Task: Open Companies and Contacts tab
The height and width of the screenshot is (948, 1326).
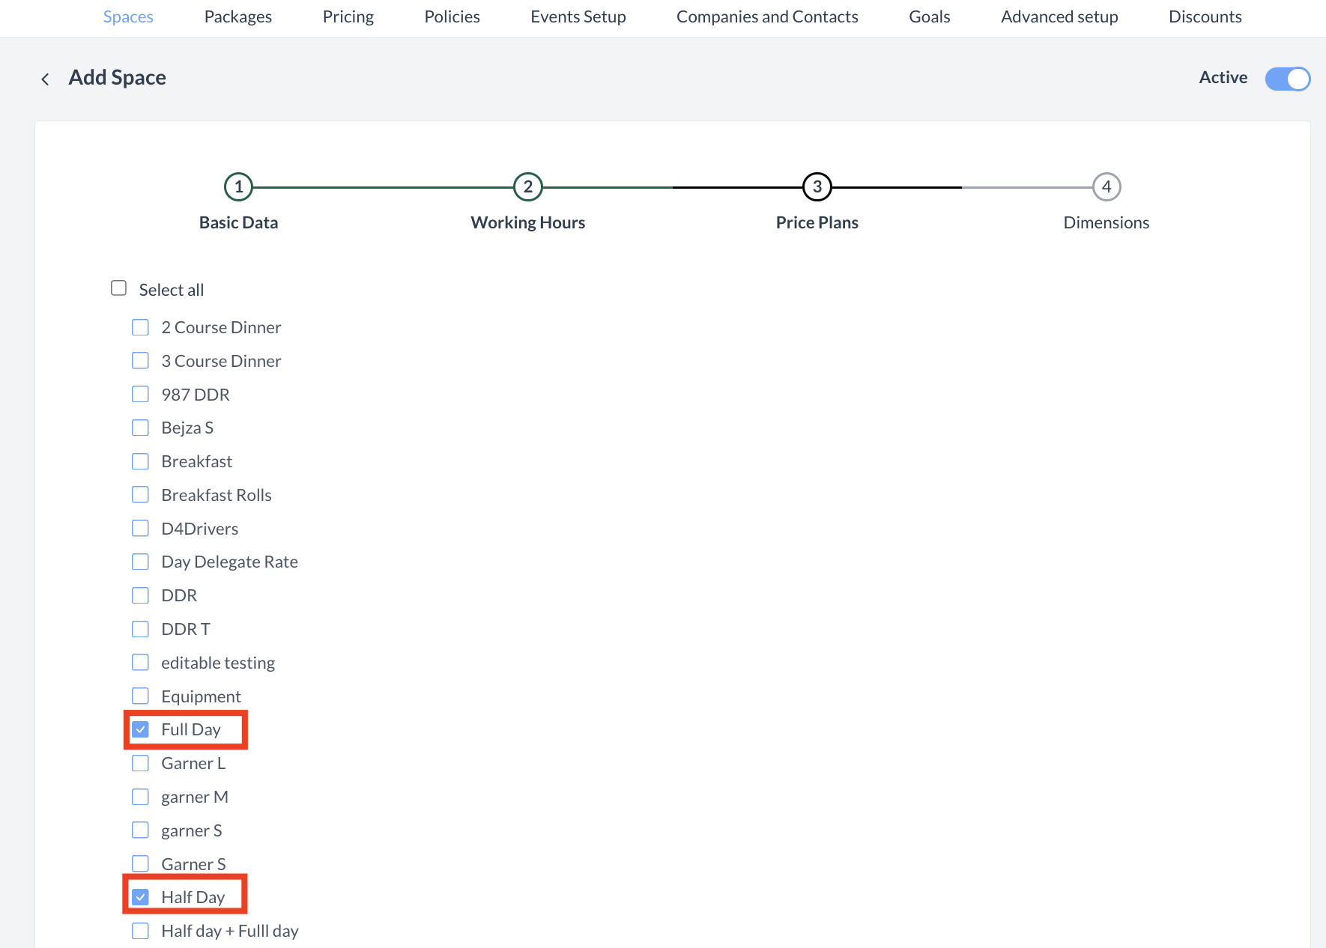Action: pos(767,17)
